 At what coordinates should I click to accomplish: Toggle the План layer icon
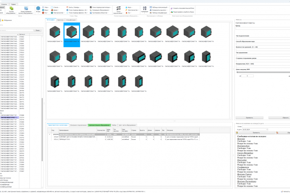[43, 7]
